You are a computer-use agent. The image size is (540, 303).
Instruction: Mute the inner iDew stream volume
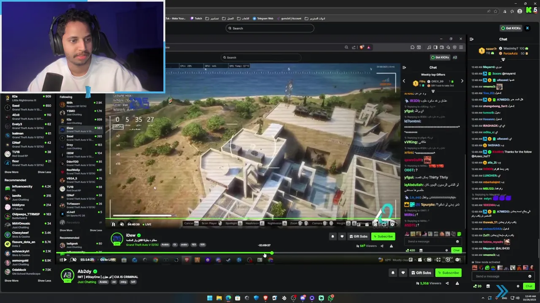point(122,224)
